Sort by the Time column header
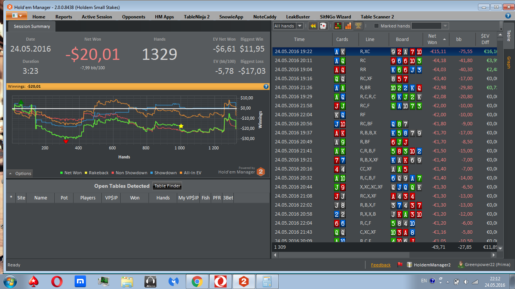This screenshot has height=289, width=515. (x=299, y=39)
